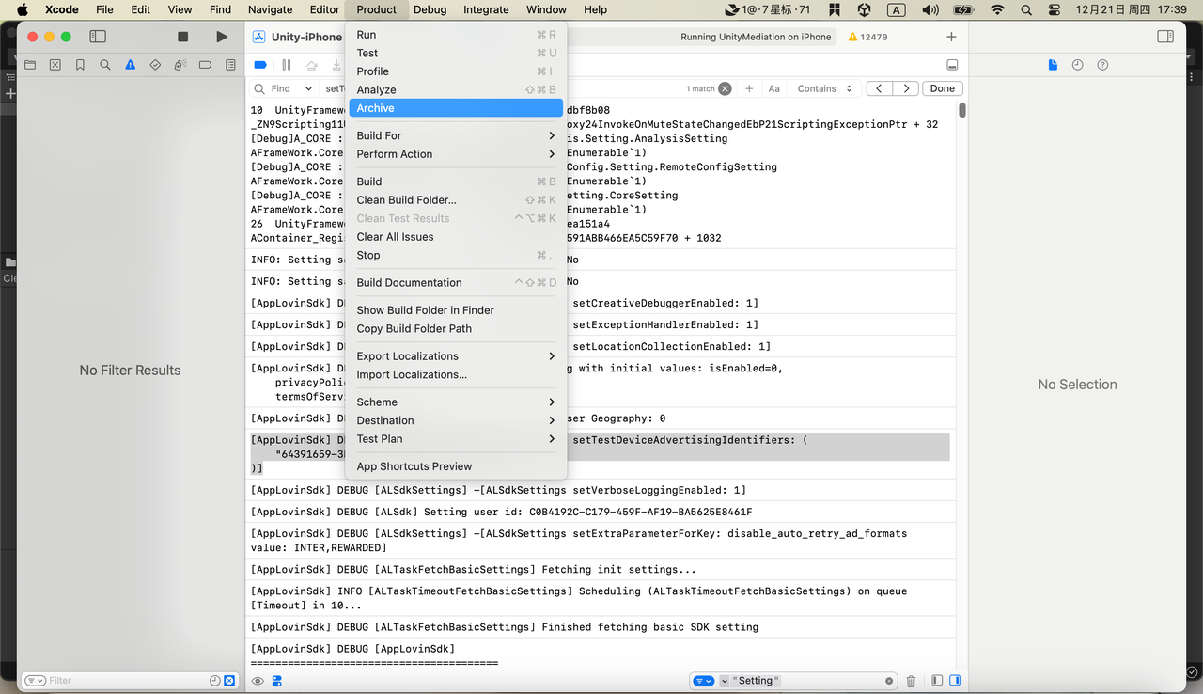Screen dimensions: 1203x694
Task: Expand the Perform Action submenu
Action: click(x=456, y=154)
